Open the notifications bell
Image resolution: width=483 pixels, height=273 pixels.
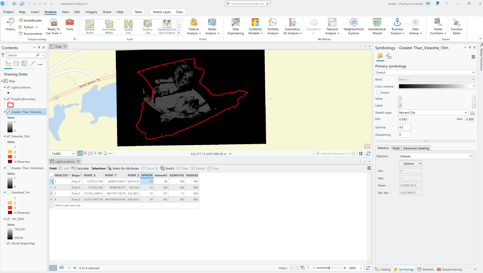(437, 4)
